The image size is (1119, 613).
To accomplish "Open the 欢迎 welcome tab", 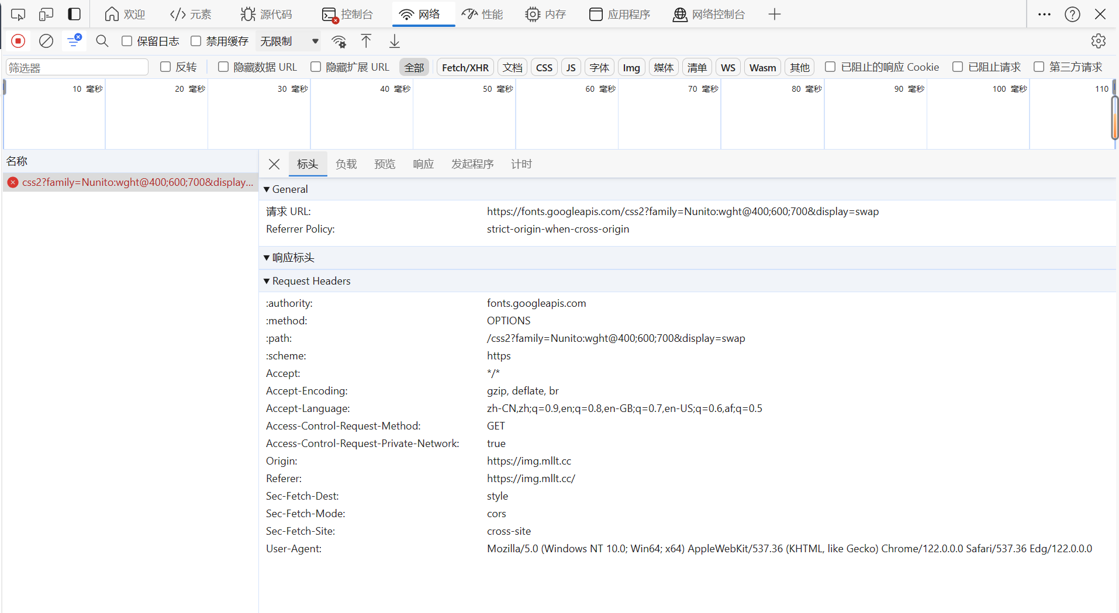I will tap(125, 14).
